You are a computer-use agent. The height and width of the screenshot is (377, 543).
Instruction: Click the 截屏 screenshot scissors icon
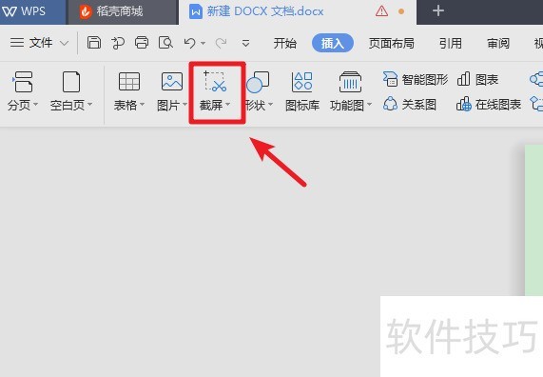point(215,82)
